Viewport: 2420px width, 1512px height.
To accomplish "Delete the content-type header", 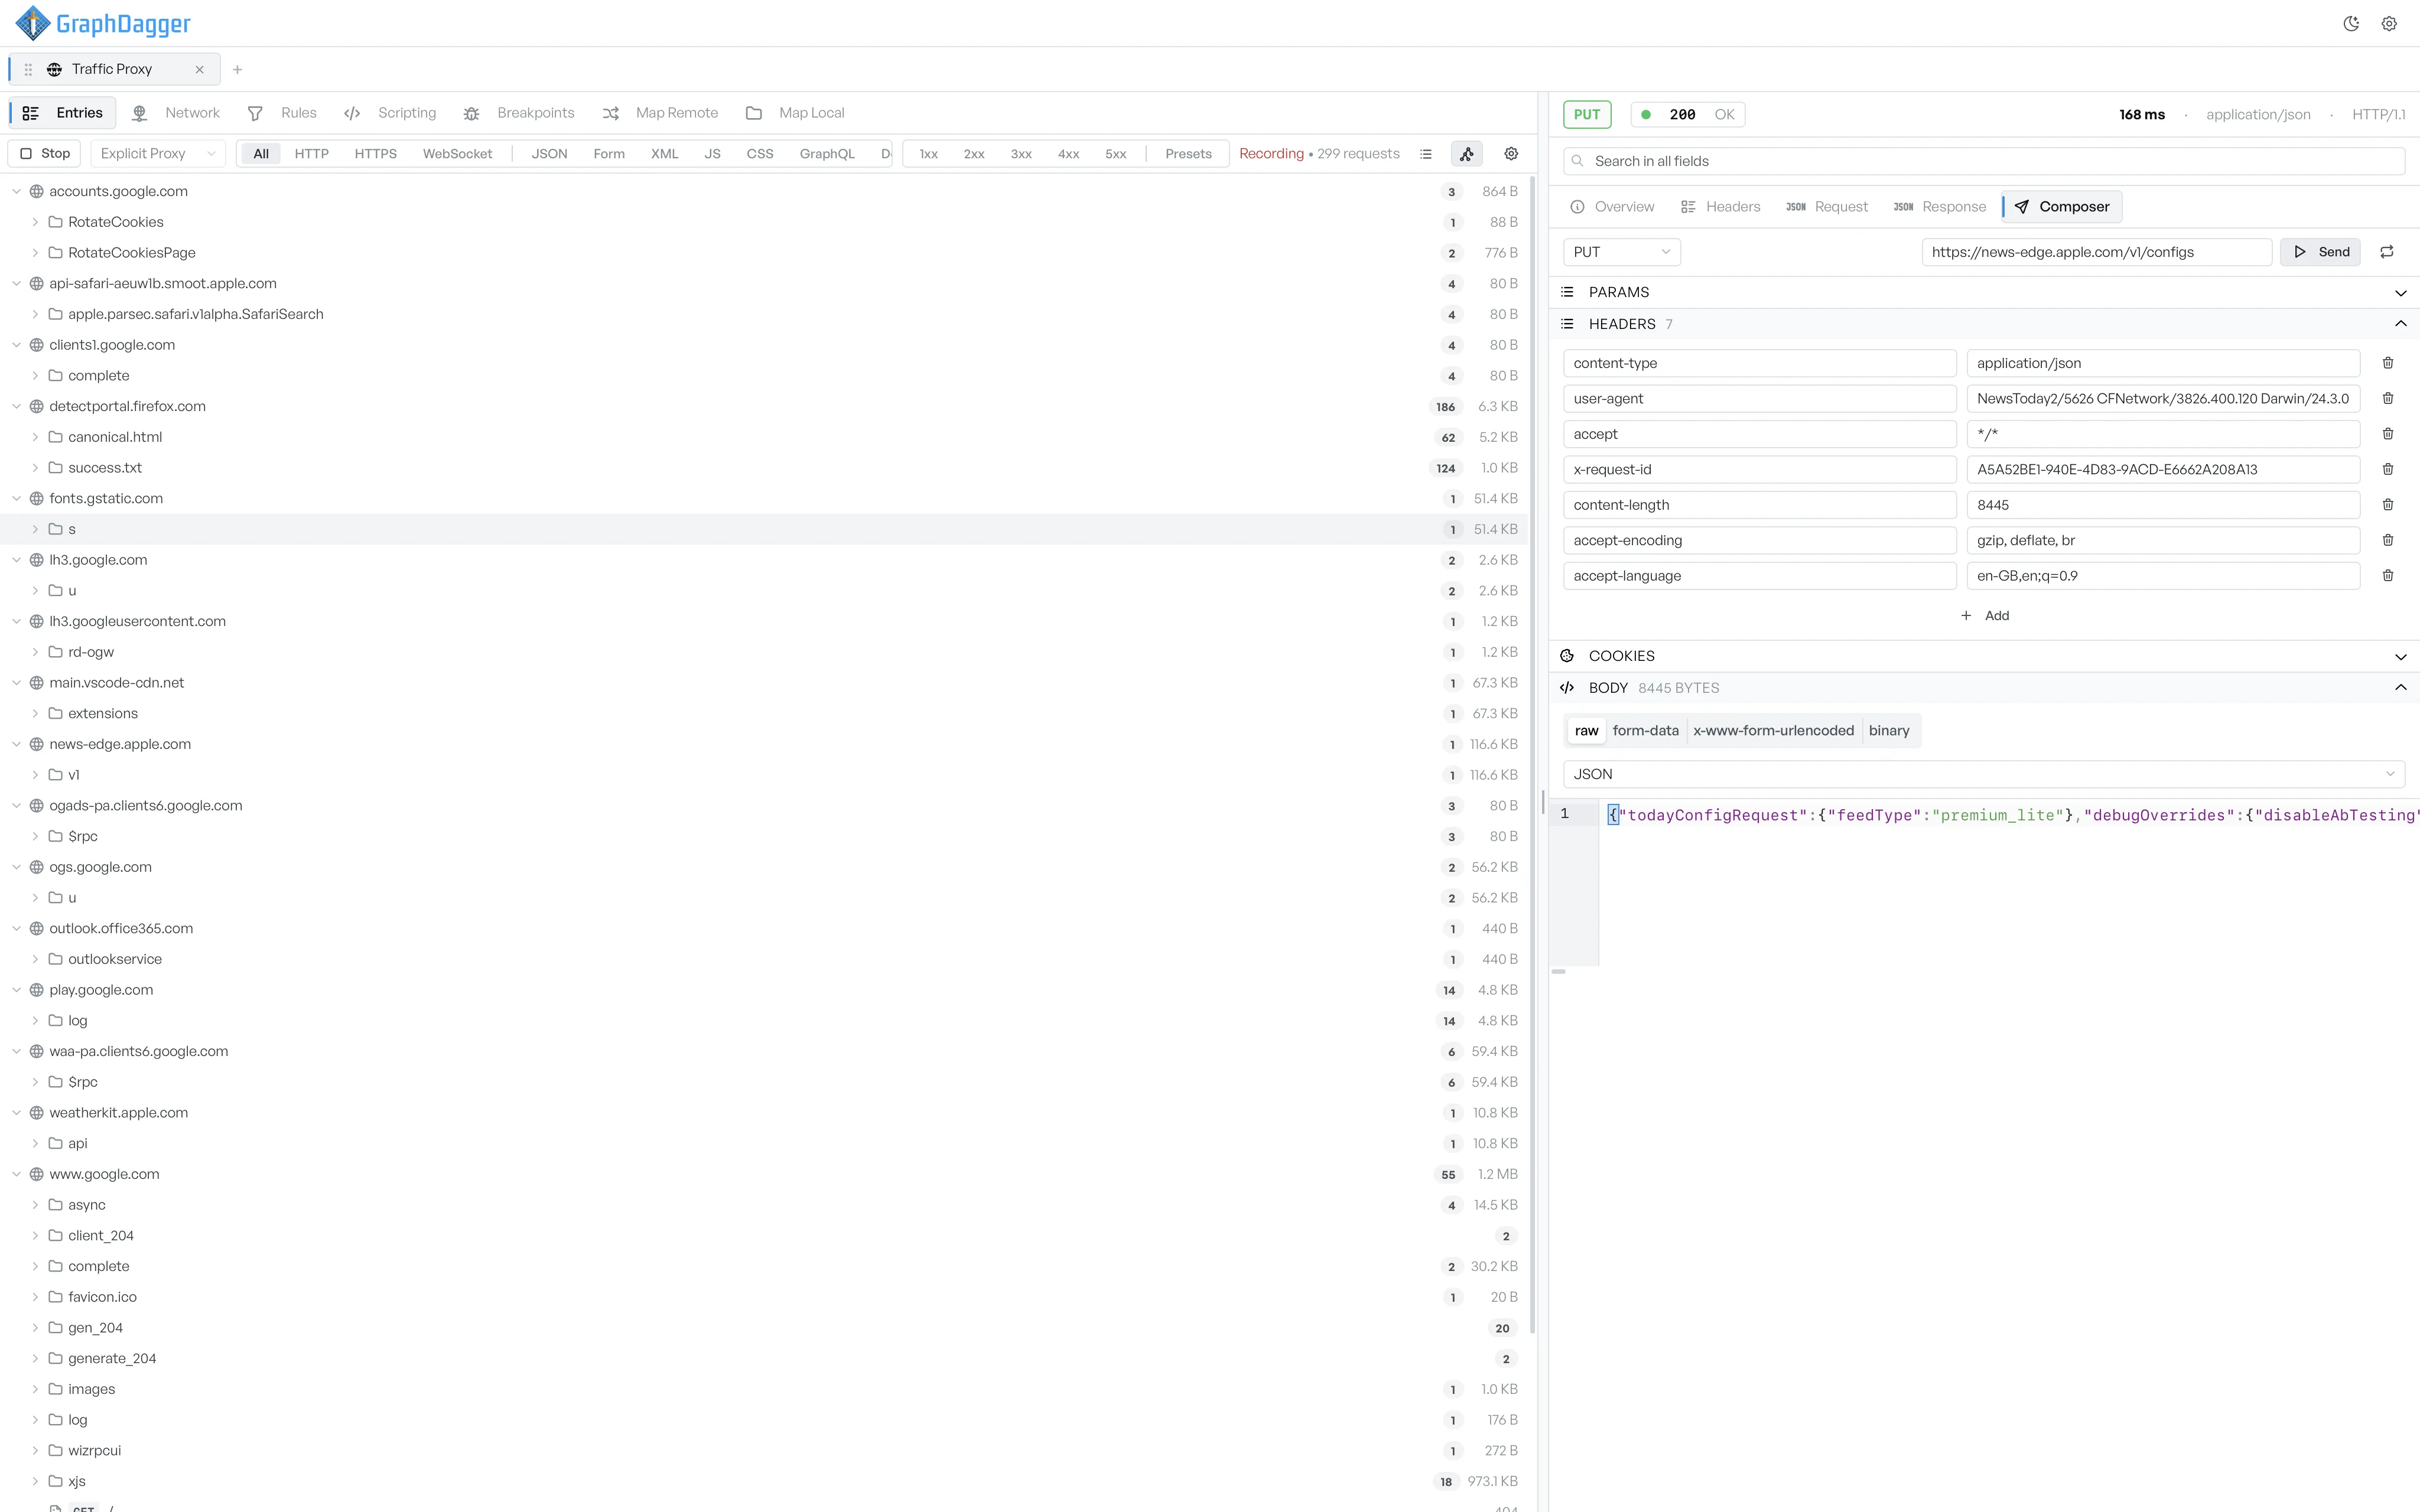I will coord(2388,363).
